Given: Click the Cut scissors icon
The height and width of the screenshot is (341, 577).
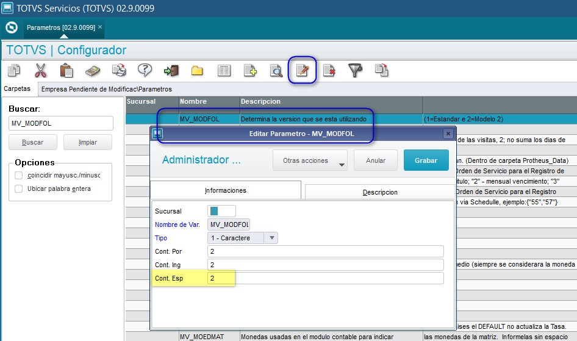Looking at the screenshot, I should [40, 70].
